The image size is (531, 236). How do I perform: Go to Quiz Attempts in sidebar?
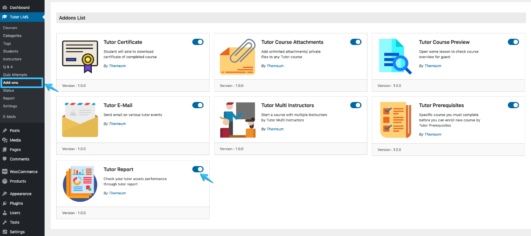tap(15, 75)
